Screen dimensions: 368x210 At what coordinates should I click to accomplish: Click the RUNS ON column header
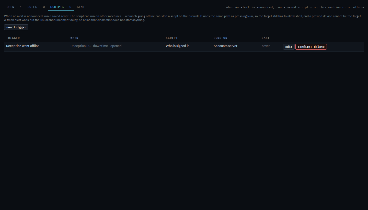(220, 38)
